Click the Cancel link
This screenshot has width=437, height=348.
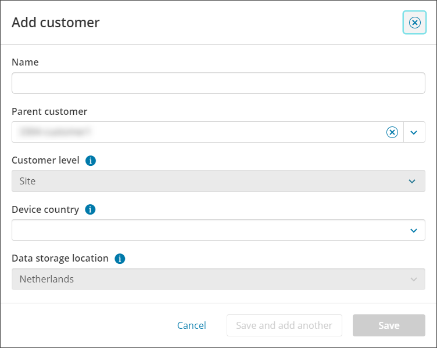coord(191,325)
